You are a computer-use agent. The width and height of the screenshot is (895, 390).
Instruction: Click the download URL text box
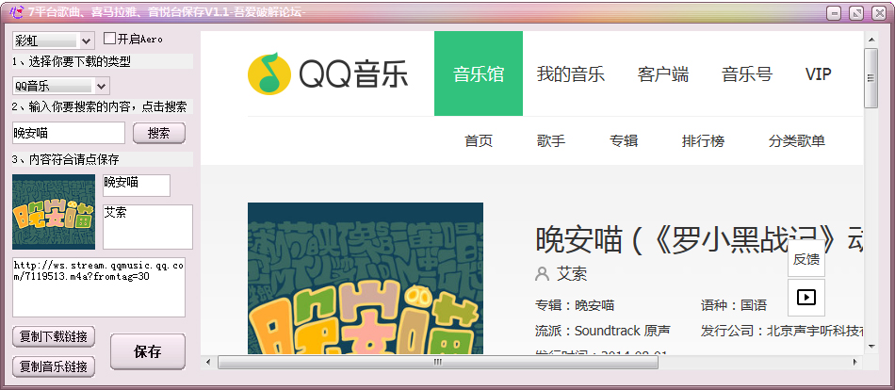(x=99, y=287)
